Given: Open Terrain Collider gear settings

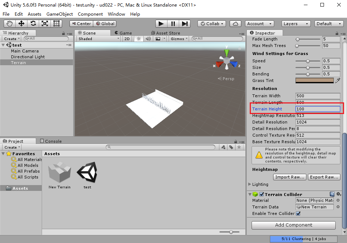Looking at the screenshot, I should click(x=339, y=194).
